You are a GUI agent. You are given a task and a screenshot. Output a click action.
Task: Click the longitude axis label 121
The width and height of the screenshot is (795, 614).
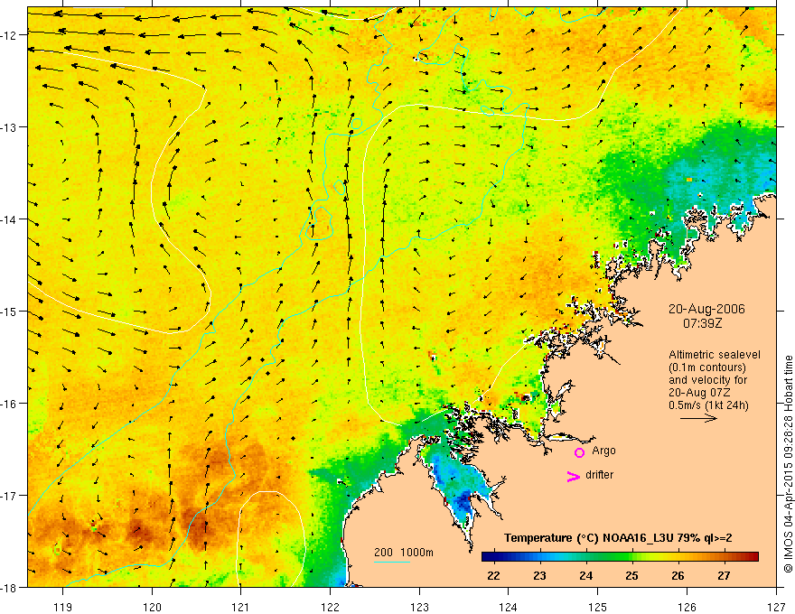[241, 607]
